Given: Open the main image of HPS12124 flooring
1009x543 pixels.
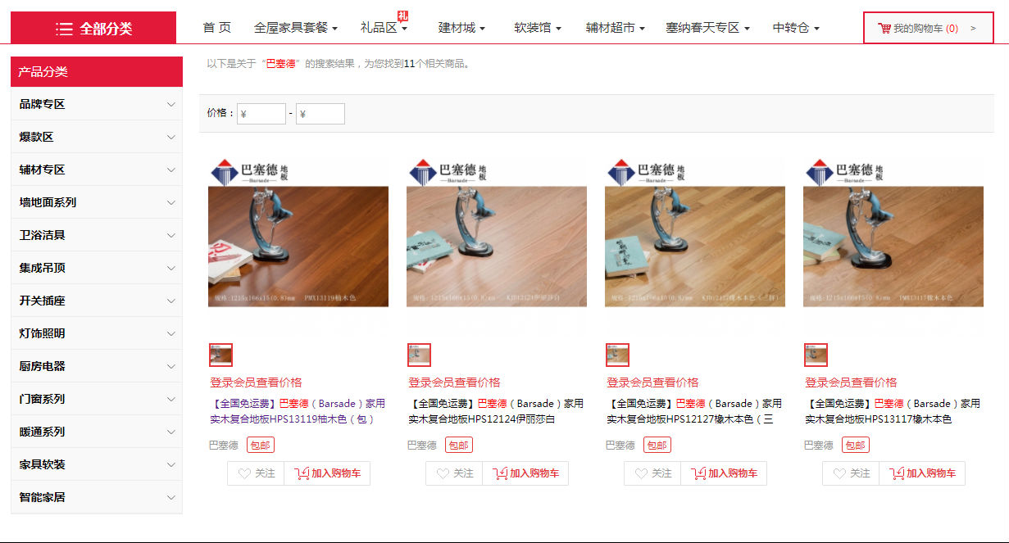Looking at the screenshot, I should 497,247.
